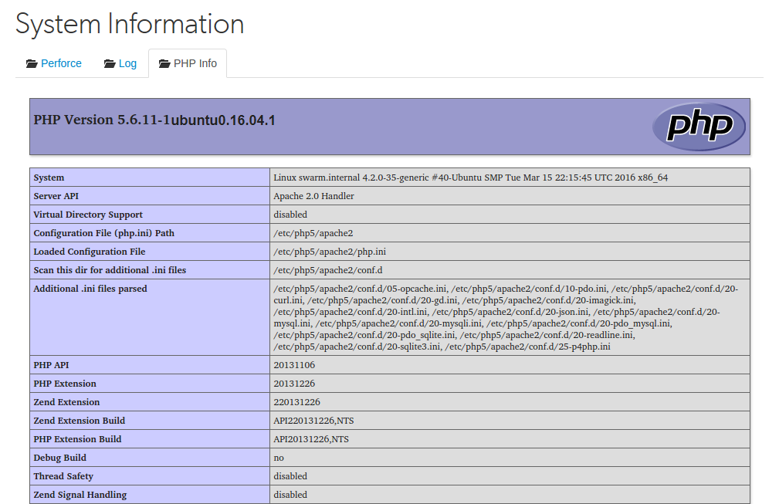The height and width of the screenshot is (504, 779).
Task: Click disabled value for Virtual Directory Support
Action: point(290,215)
